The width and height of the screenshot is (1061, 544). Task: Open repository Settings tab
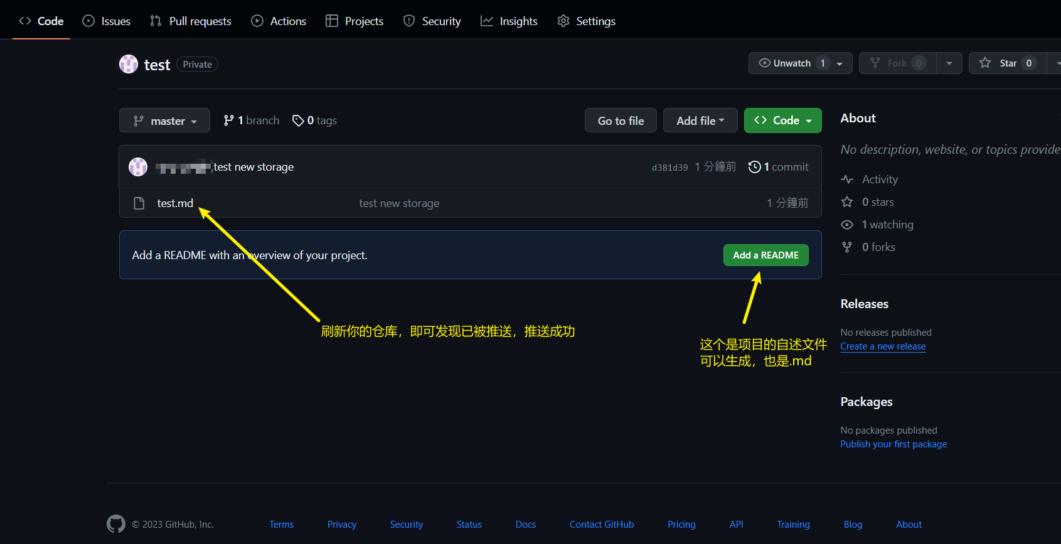click(586, 21)
